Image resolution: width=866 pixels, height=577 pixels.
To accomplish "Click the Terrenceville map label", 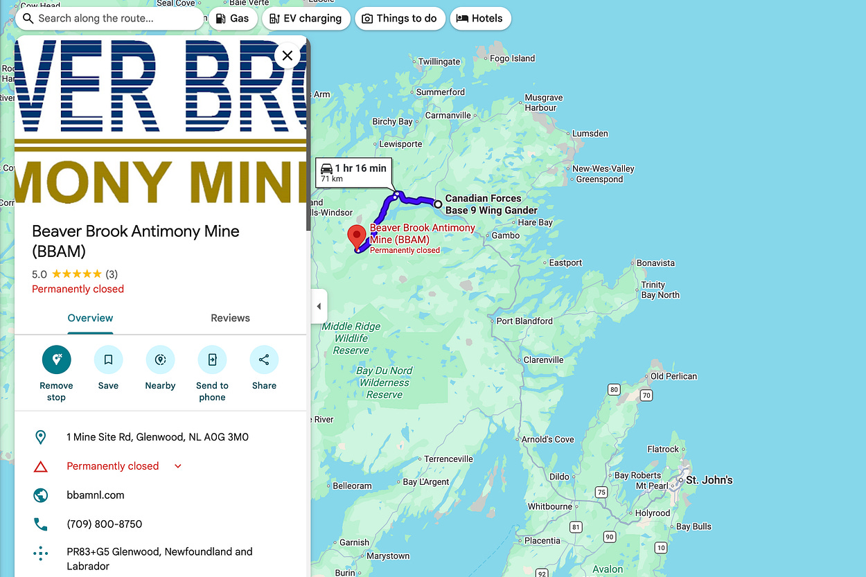I will point(448,459).
